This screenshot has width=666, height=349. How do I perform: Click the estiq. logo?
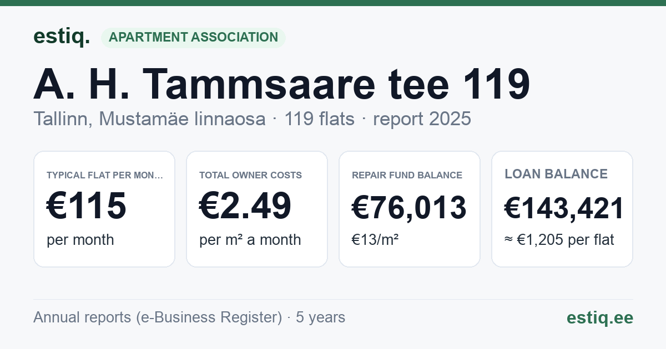[x=62, y=37]
